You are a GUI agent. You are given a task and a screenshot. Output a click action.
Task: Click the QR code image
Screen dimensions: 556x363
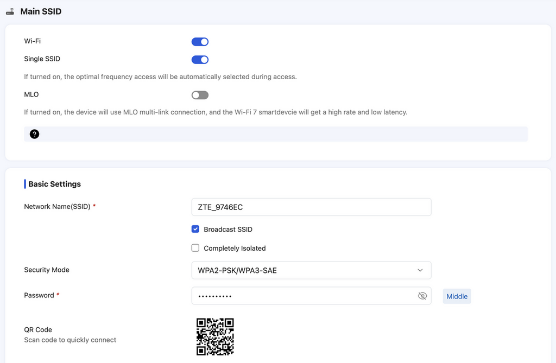coord(215,336)
